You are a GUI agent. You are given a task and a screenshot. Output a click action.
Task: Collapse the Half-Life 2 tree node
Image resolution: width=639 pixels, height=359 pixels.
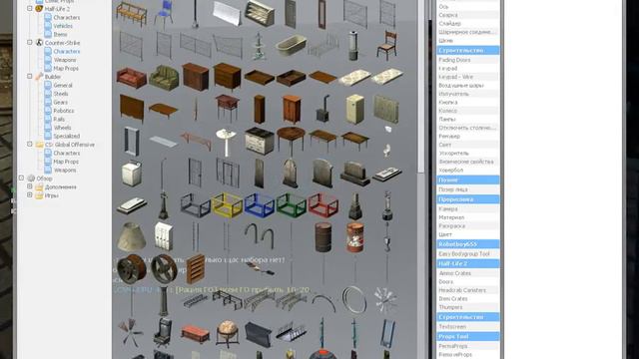pyautogui.click(x=30, y=8)
